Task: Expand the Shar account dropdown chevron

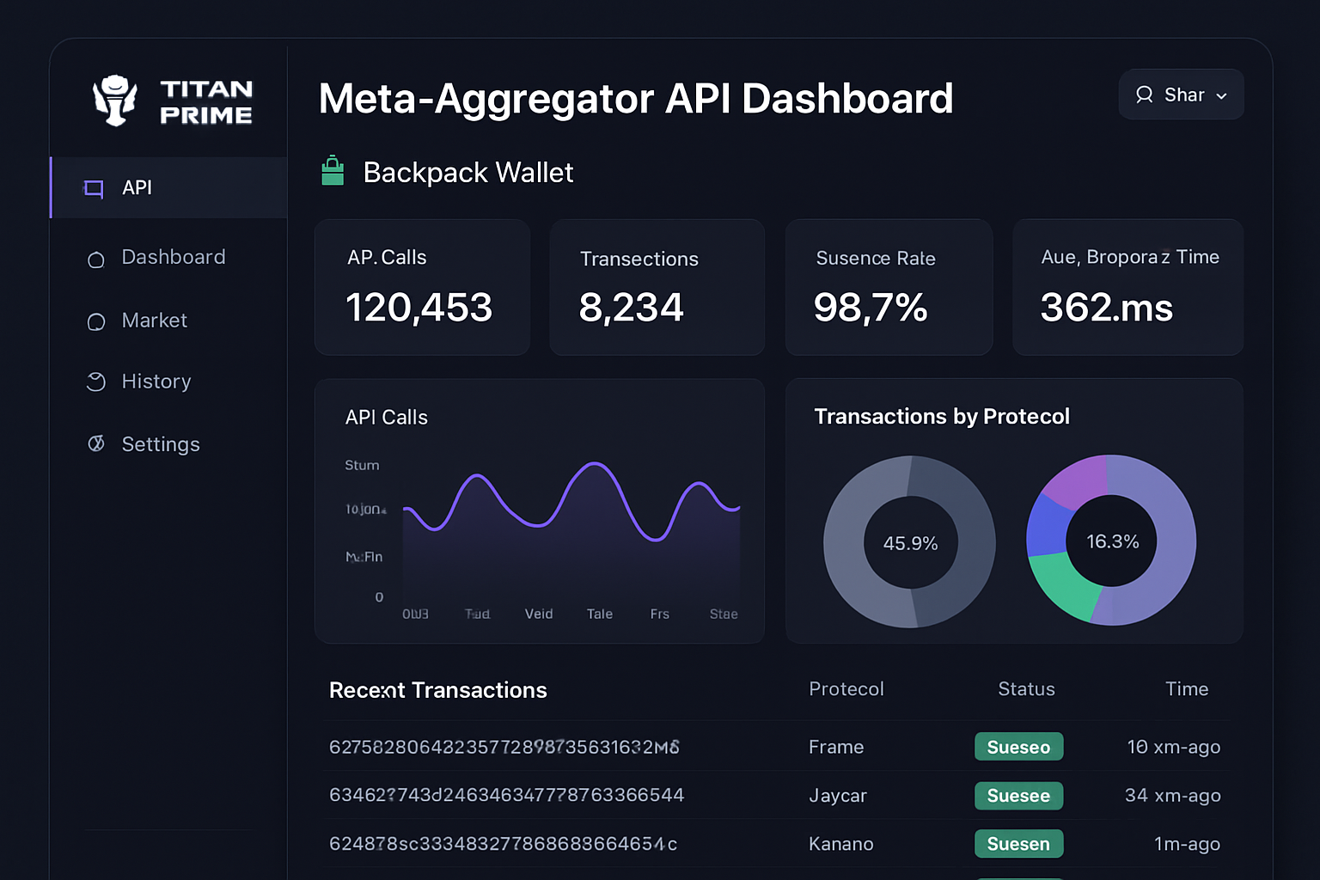Action: 1221,96
